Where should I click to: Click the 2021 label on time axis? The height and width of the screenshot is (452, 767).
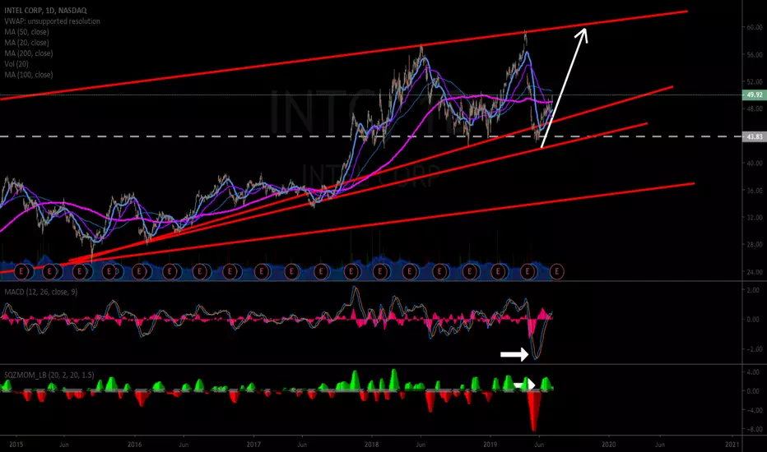tap(732, 444)
